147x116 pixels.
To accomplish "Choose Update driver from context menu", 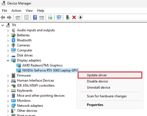I will tap(110, 75).
